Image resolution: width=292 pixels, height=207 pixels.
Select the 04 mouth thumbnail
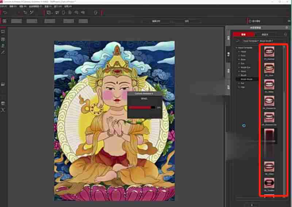tap(269, 101)
